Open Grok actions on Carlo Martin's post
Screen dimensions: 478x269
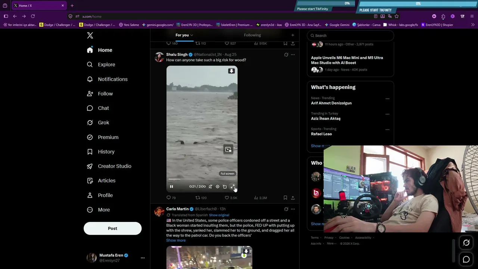tap(286, 209)
